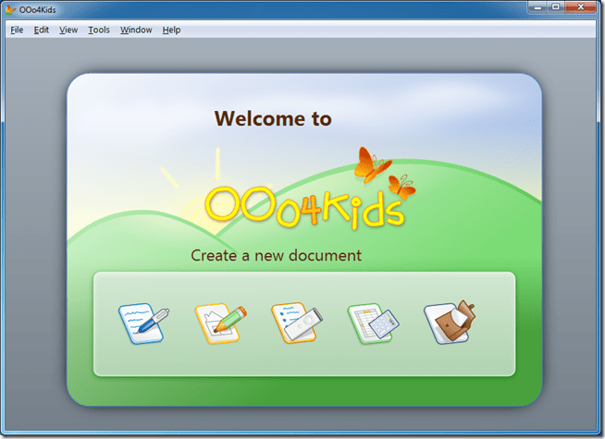Open the Edit menu
Screen dimensions: 605x439
pyautogui.click(x=42, y=30)
